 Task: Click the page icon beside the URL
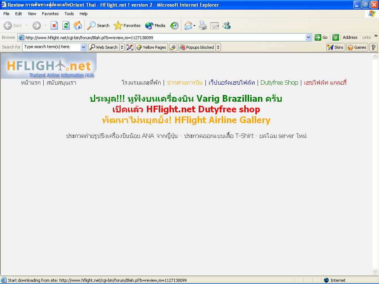click(x=21, y=37)
